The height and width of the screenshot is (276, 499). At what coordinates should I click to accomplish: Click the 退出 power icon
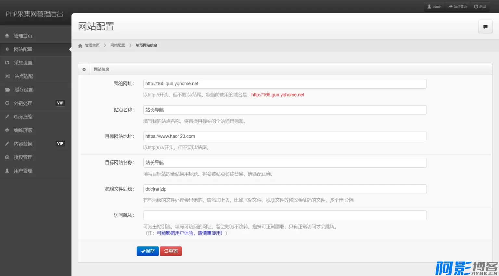tap(476, 6)
